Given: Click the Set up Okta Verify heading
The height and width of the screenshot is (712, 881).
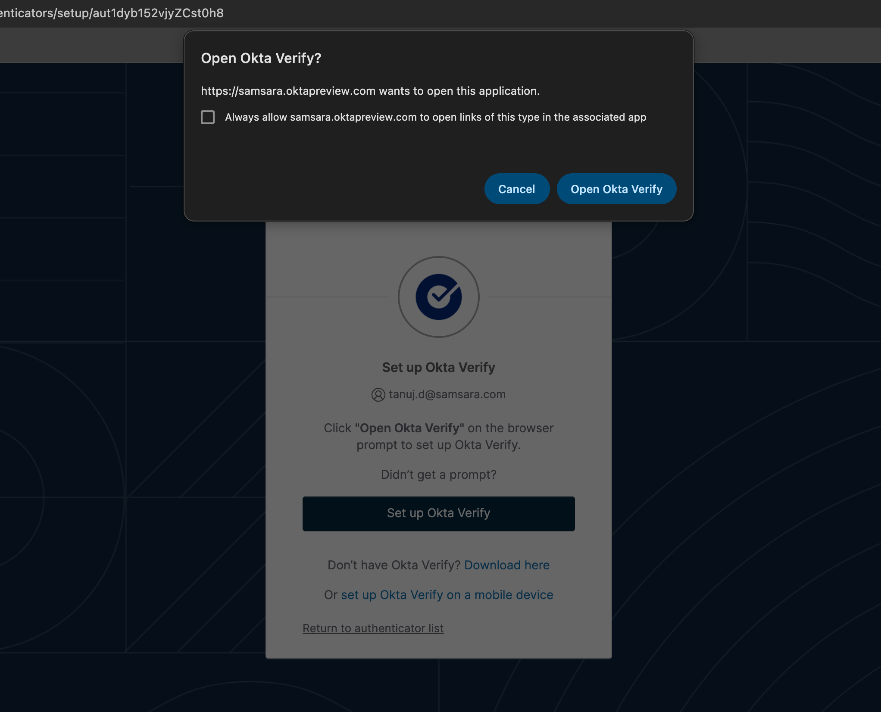Looking at the screenshot, I should tap(438, 367).
